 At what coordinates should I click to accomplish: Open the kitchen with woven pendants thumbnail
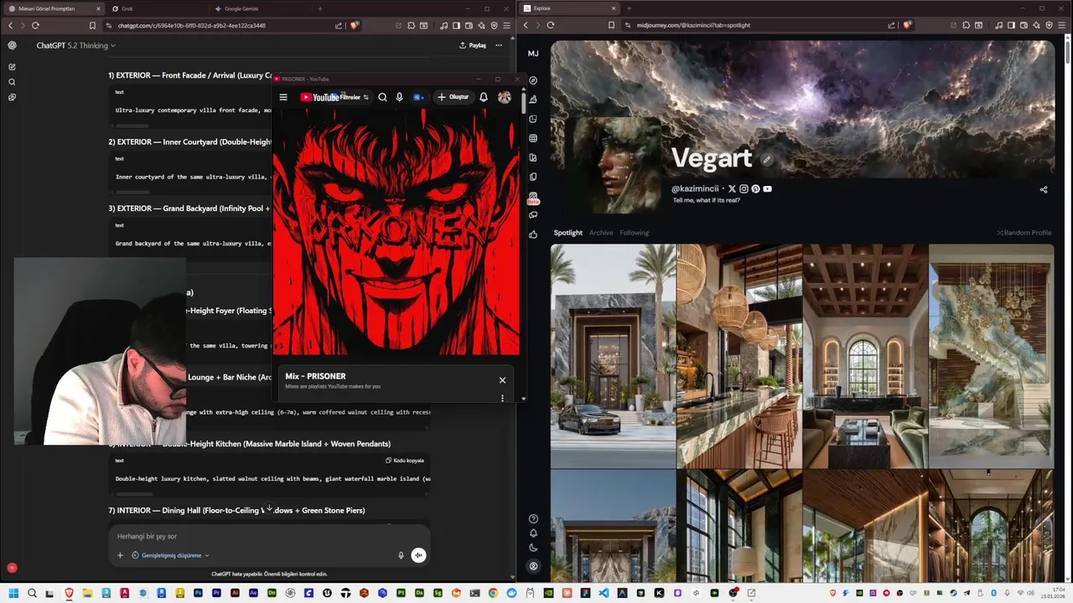click(x=739, y=356)
